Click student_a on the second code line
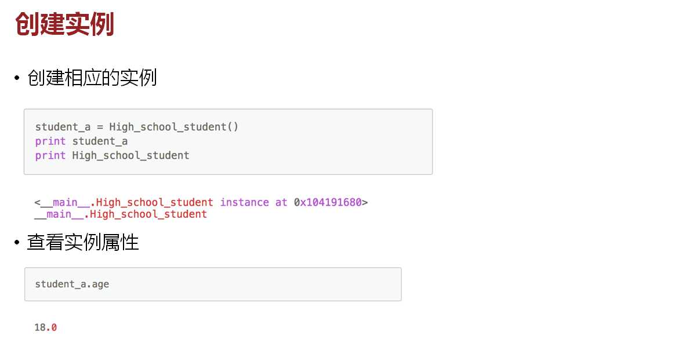Viewport: 689px width, 347px height. [x=100, y=141]
